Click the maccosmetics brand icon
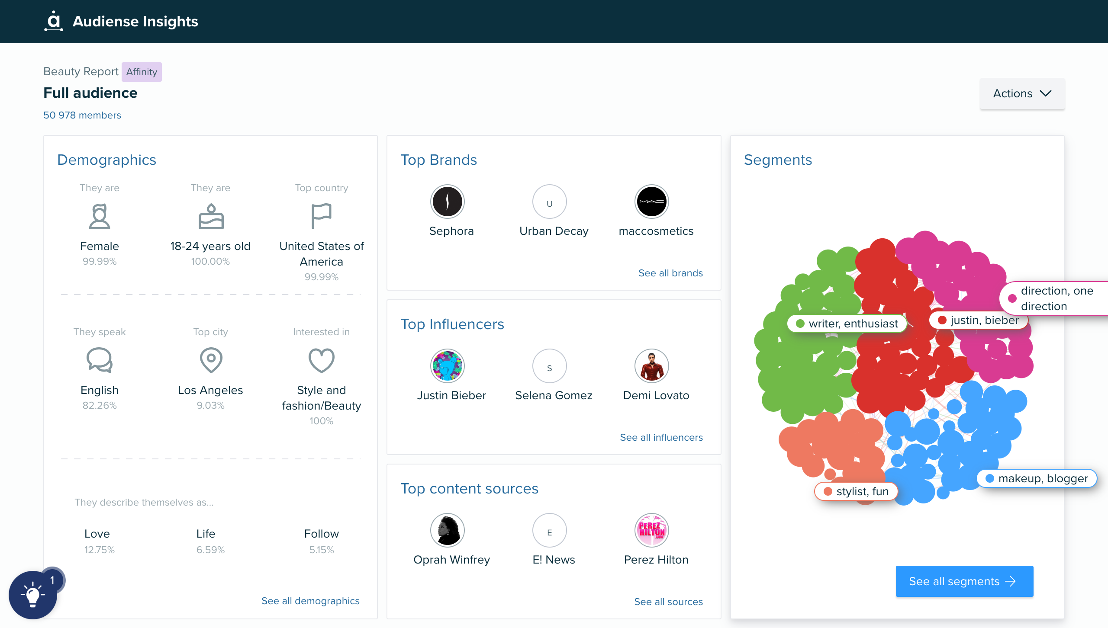The width and height of the screenshot is (1108, 628). 653,202
